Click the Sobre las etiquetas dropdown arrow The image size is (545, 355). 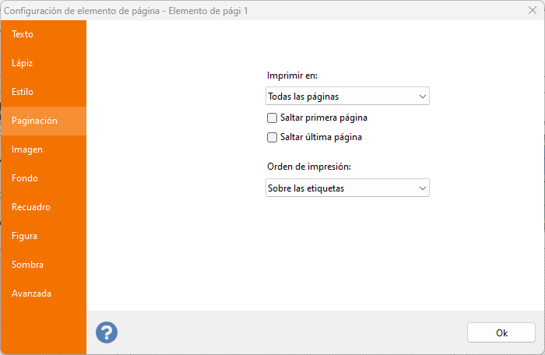click(x=422, y=188)
